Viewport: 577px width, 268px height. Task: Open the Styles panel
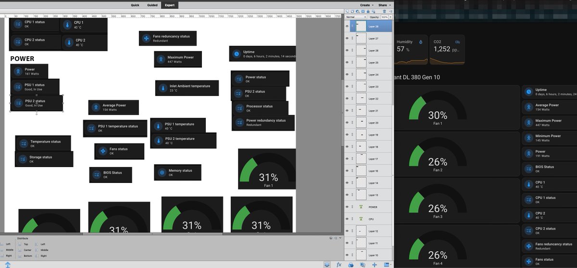(x=363, y=265)
